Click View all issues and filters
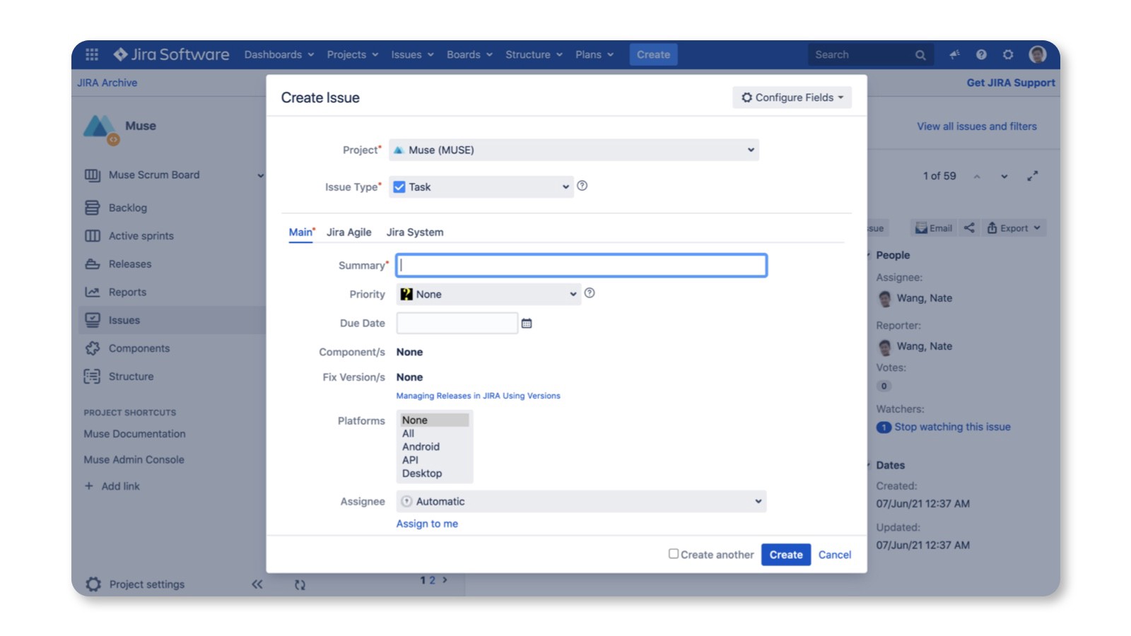1131x636 pixels. click(977, 126)
